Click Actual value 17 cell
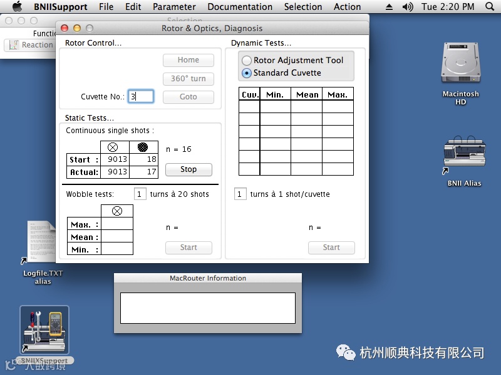 point(144,172)
